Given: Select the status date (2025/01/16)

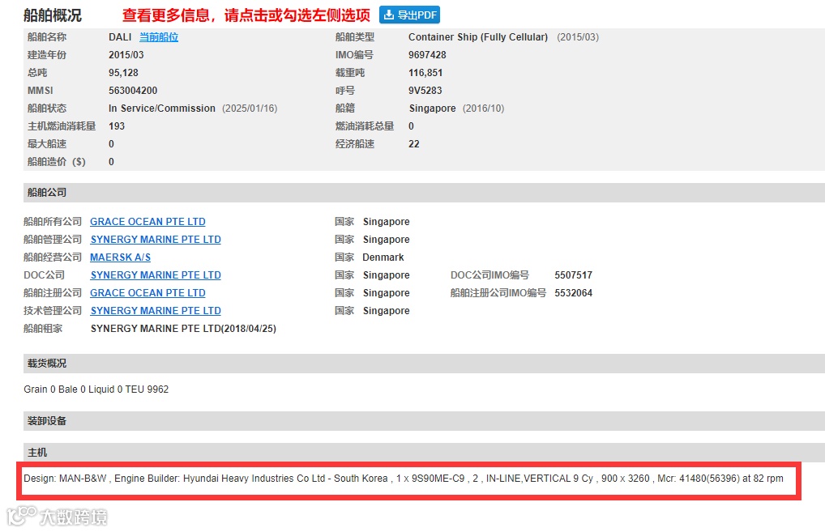Looking at the screenshot, I should click(x=250, y=109).
